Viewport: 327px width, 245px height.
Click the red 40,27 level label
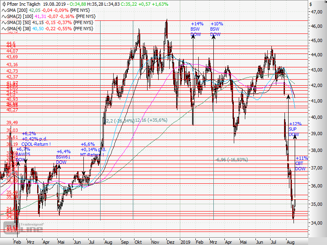click(12, 110)
